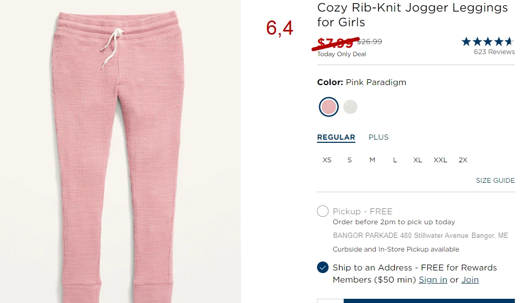The width and height of the screenshot is (528, 303).
Task: Switch to the PLUS size tab
Action: tap(378, 137)
